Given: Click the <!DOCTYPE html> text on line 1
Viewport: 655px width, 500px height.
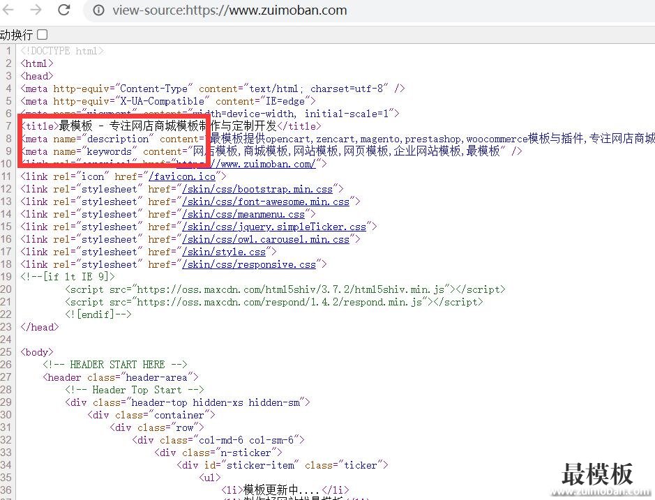Looking at the screenshot, I should click(x=62, y=51).
